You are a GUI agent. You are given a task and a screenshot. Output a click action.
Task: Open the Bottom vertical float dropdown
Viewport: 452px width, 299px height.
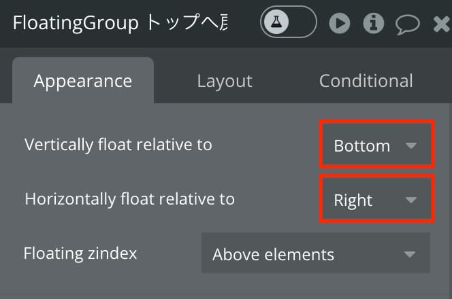click(376, 144)
